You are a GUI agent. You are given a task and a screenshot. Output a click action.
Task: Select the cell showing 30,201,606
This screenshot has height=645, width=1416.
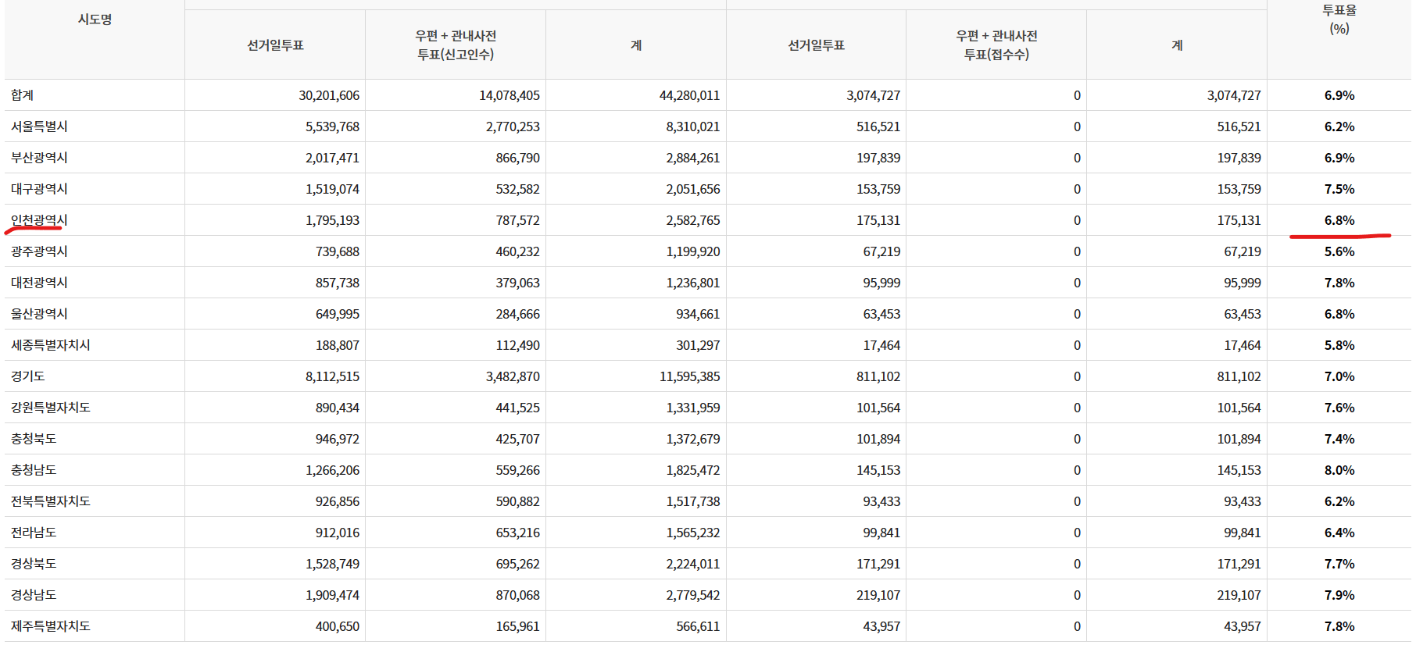click(x=329, y=95)
